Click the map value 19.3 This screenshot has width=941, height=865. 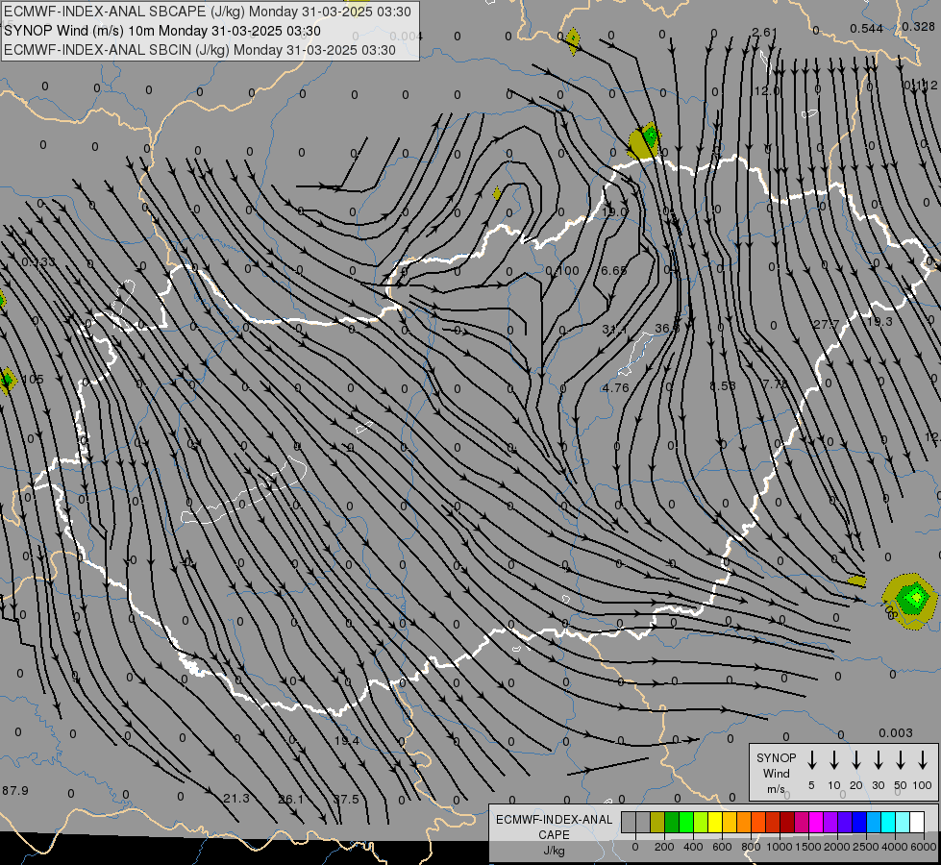pyautogui.click(x=879, y=321)
